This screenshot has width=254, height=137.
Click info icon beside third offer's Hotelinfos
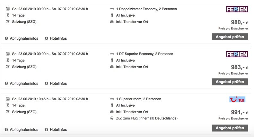click(x=47, y=130)
